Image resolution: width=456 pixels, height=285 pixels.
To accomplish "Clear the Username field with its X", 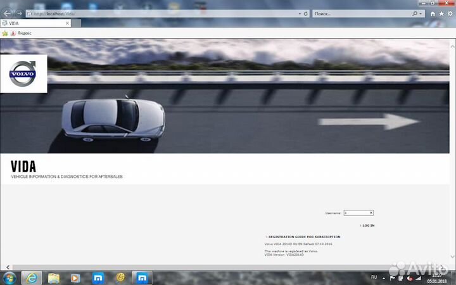I will pos(371,213).
